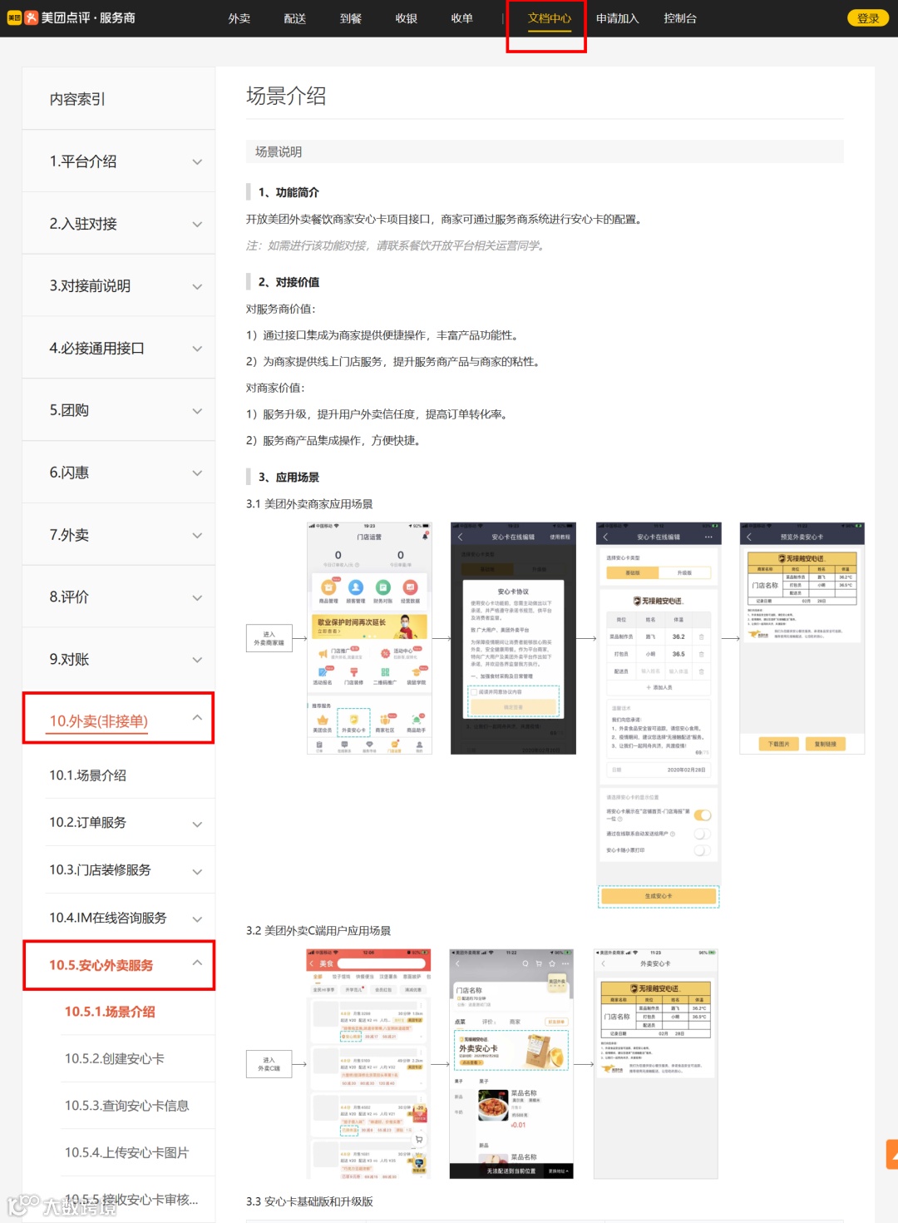
Task: Expand 7.外卖 section chevron
Action: point(197,535)
